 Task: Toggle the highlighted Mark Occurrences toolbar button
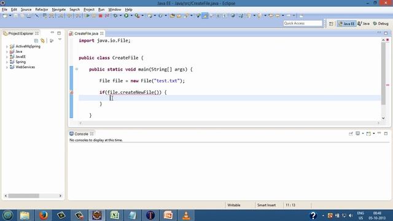(205, 15)
